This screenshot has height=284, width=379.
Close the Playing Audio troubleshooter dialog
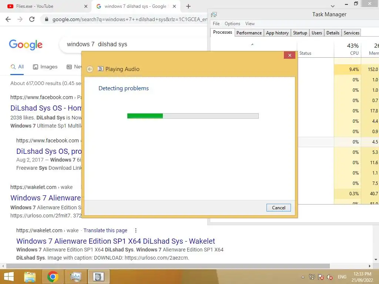[x=289, y=55]
